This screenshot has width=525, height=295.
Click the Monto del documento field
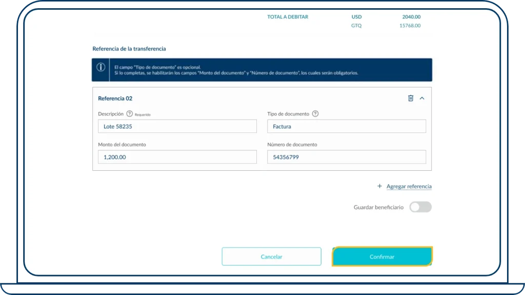tap(177, 157)
